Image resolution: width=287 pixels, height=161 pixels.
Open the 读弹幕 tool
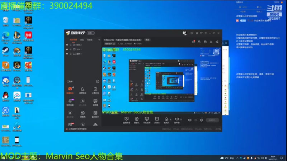[x=95, y=102]
